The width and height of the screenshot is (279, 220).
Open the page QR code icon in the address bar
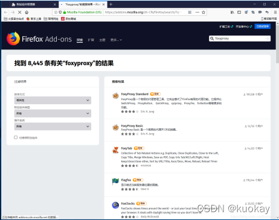(x=190, y=12)
